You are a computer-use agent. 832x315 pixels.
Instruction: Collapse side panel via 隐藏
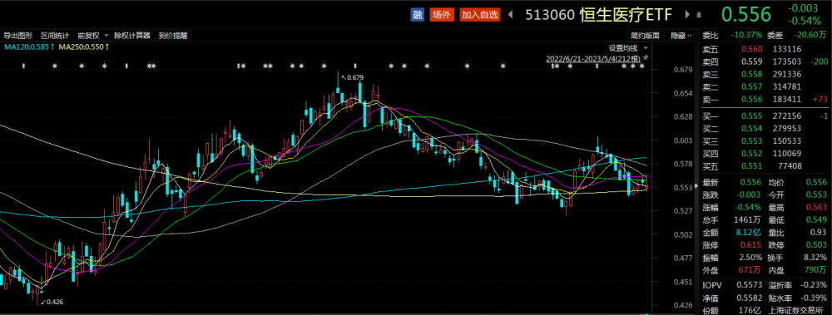coord(677,36)
